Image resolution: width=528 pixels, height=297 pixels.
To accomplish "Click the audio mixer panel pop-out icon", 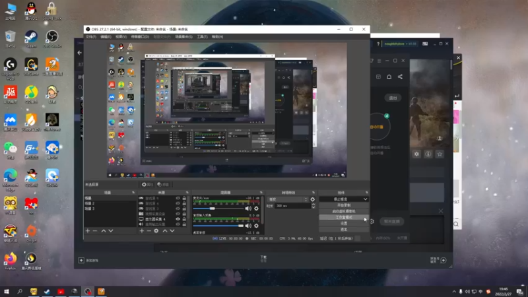I will [x=261, y=193].
